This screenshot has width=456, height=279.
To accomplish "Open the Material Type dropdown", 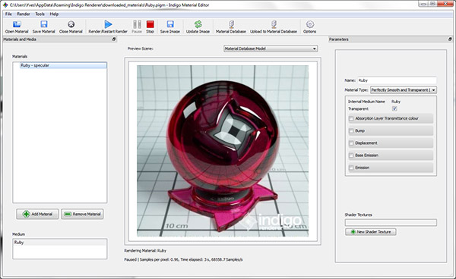I will 404,90.
